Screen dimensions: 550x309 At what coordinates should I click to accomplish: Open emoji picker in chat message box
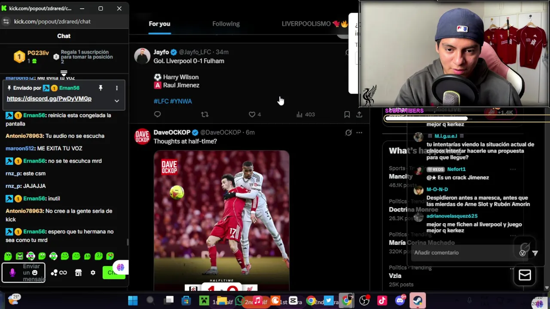35,273
